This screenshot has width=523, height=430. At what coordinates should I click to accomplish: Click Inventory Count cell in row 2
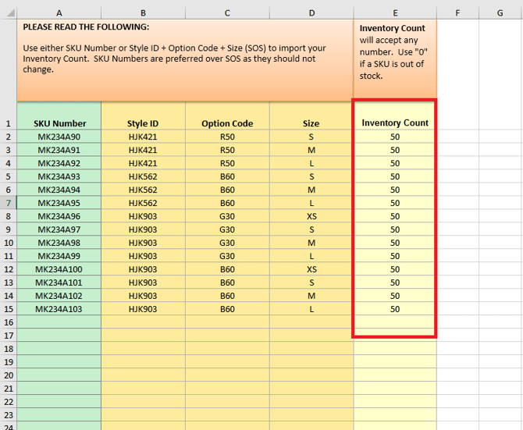tap(395, 137)
